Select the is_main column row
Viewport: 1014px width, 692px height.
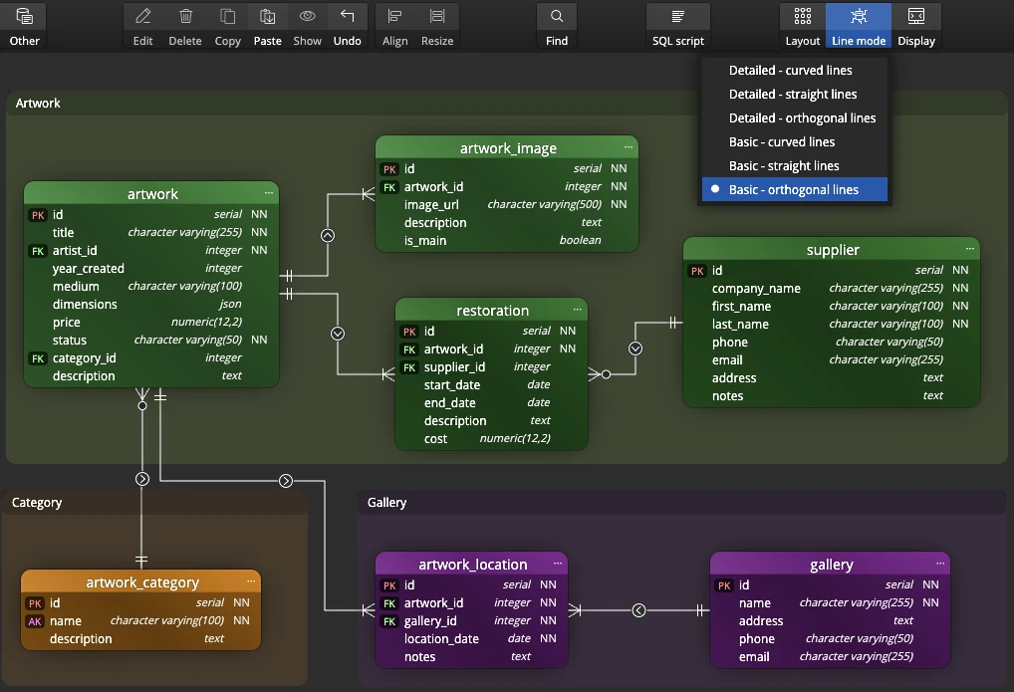(507, 241)
